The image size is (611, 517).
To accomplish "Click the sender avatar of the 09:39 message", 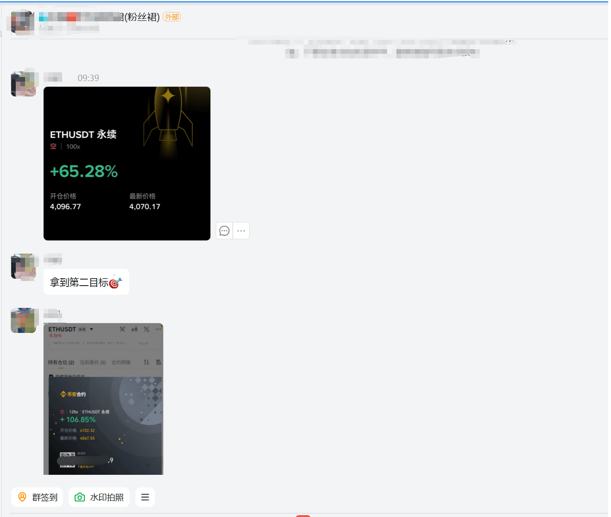I will [24, 83].
